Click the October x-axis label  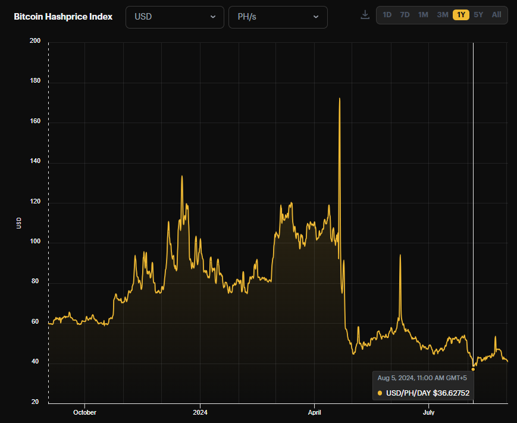[x=84, y=412]
